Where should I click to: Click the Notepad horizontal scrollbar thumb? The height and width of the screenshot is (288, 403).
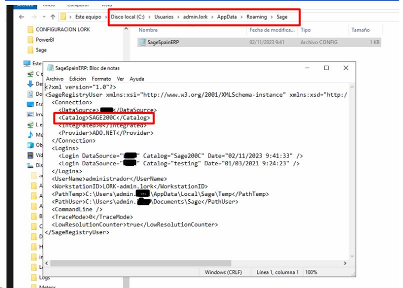point(141,263)
